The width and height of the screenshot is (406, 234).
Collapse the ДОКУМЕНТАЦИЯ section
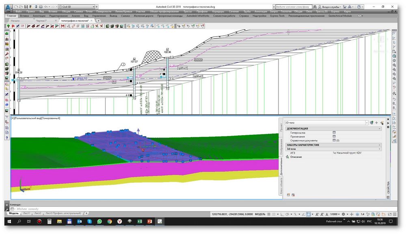coord(380,128)
